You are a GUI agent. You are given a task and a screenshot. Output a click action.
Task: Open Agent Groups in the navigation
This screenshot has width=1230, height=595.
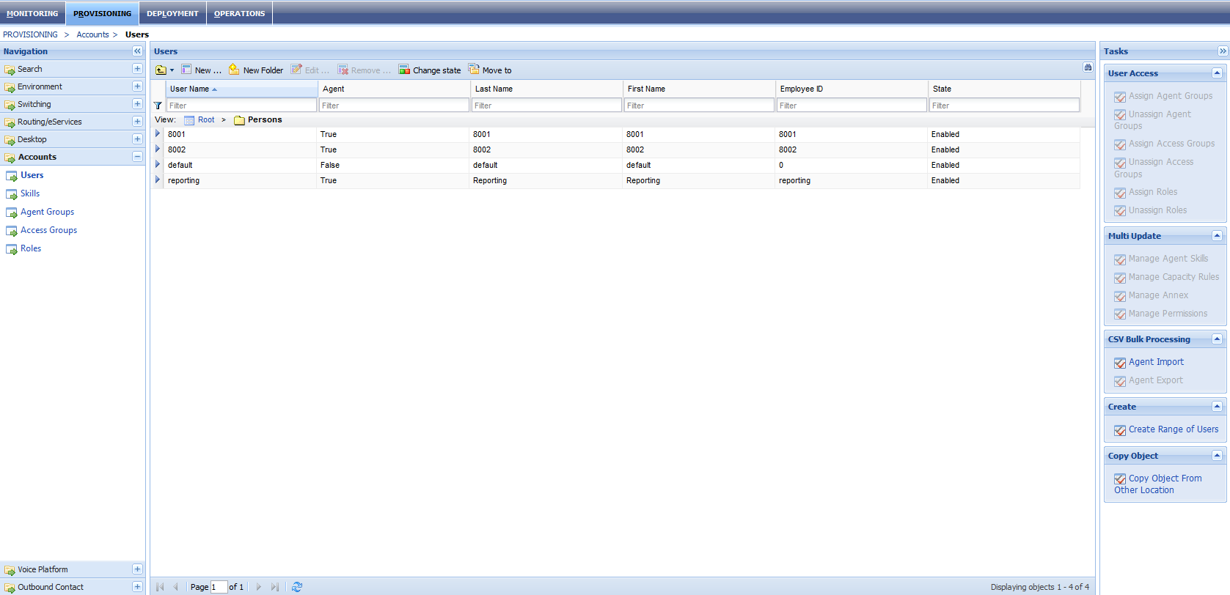[47, 212]
